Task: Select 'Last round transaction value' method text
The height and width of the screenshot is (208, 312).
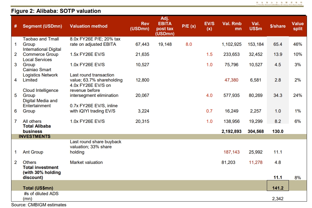Action: tap(96, 78)
